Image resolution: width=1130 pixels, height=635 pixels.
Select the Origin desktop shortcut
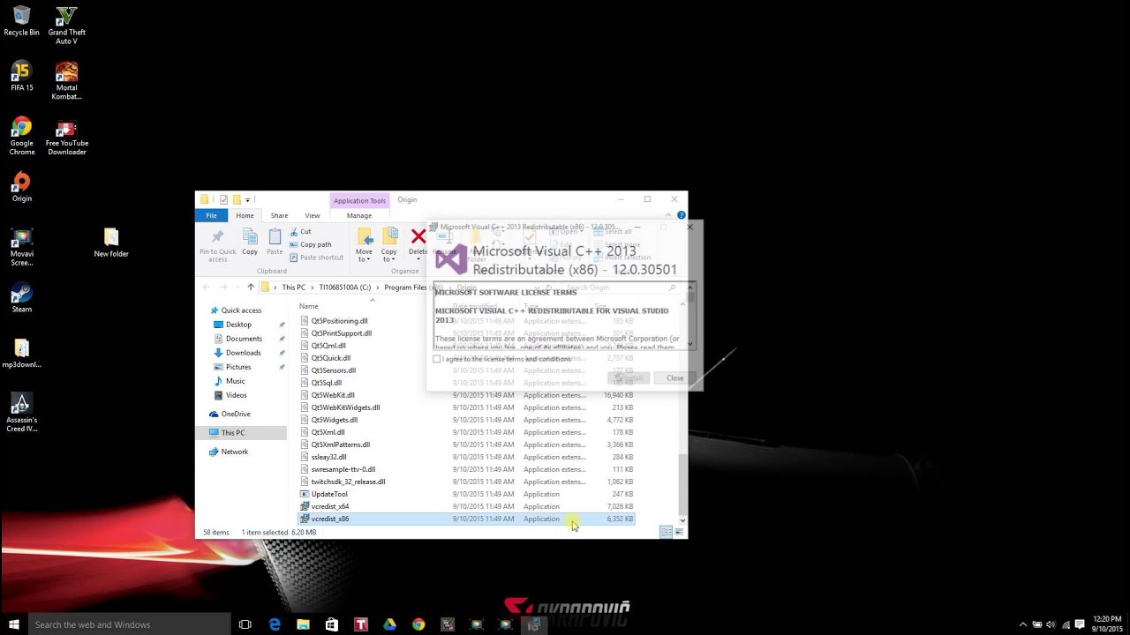(x=21, y=187)
